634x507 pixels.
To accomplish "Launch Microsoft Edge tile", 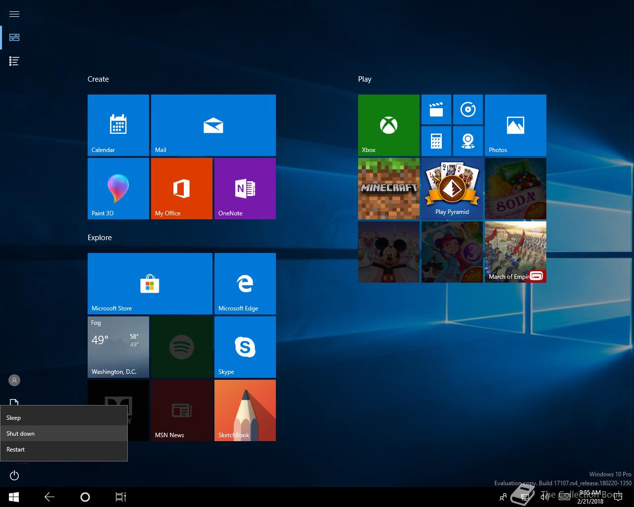I will 245,284.
